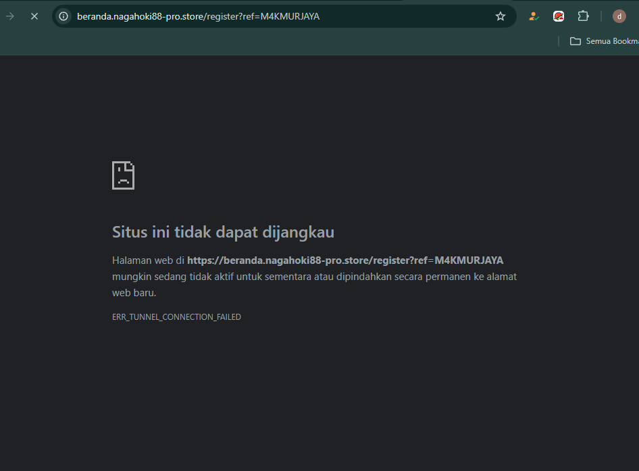This screenshot has height=471, width=639.
Task: Click the address bar URL text
Action: tap(199, 17)
